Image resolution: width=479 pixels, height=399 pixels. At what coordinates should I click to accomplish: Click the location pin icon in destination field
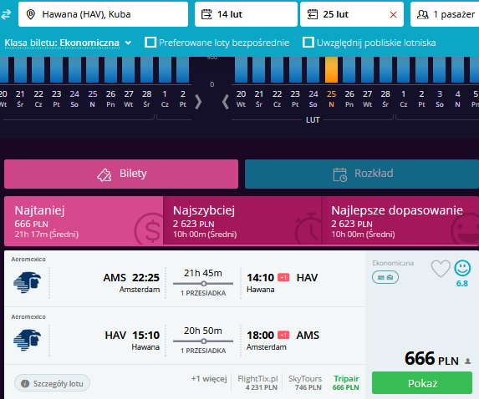30,14
